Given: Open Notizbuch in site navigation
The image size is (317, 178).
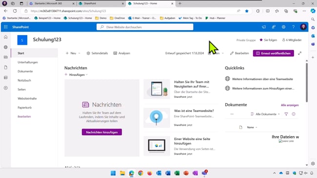Looking at the screenshot, I should (x=24, y=80).
